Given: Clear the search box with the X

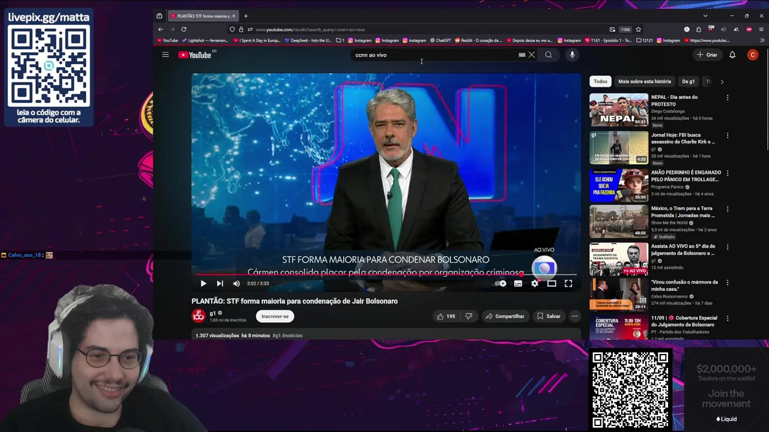Looking at the screenshot, I should [531, 55].
